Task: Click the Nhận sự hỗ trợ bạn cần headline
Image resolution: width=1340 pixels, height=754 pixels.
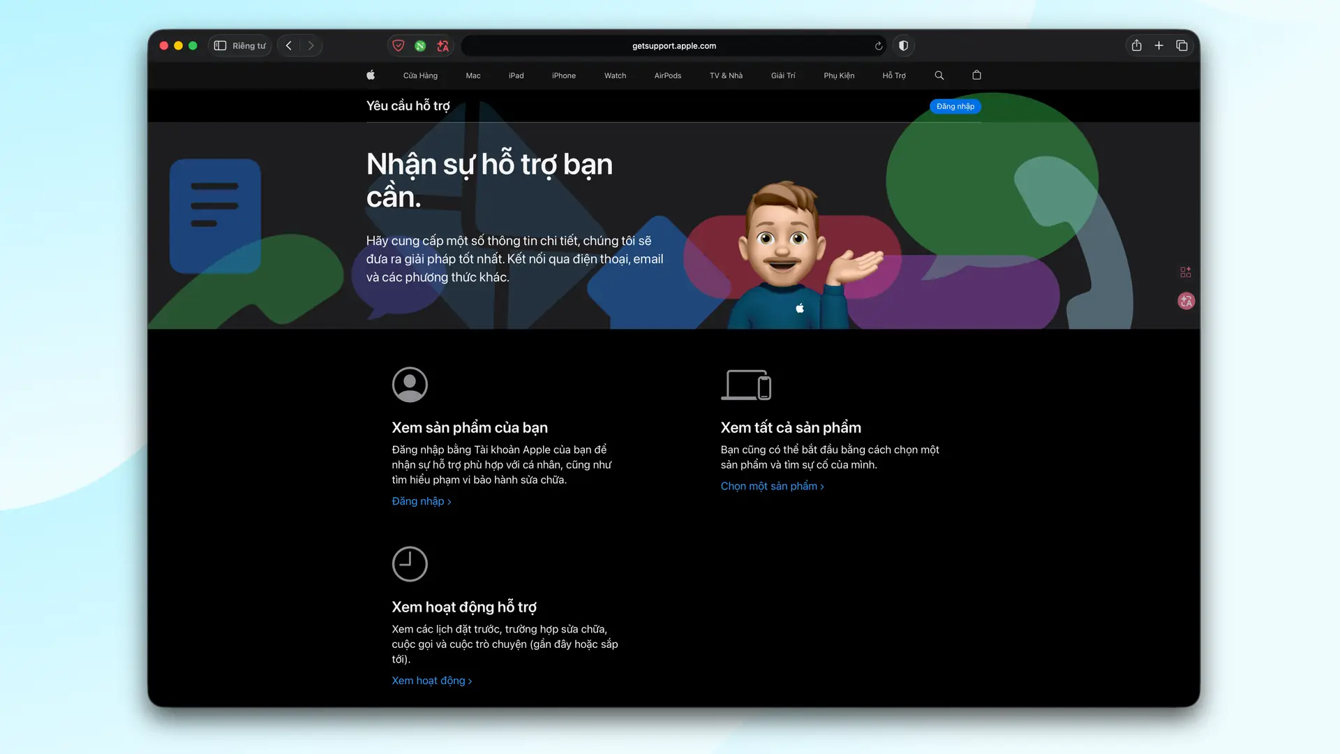Action: (489, 180)
